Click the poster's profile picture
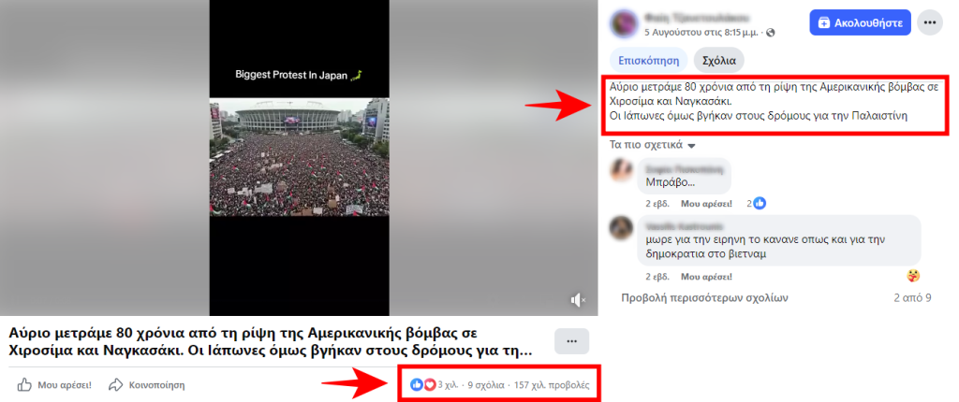 tap(625, 23)
